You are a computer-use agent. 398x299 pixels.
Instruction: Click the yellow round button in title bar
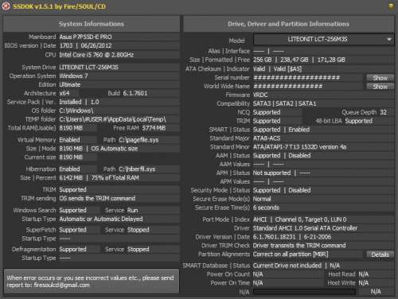(x=391, y=6)
